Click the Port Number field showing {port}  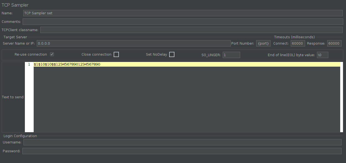263,43
